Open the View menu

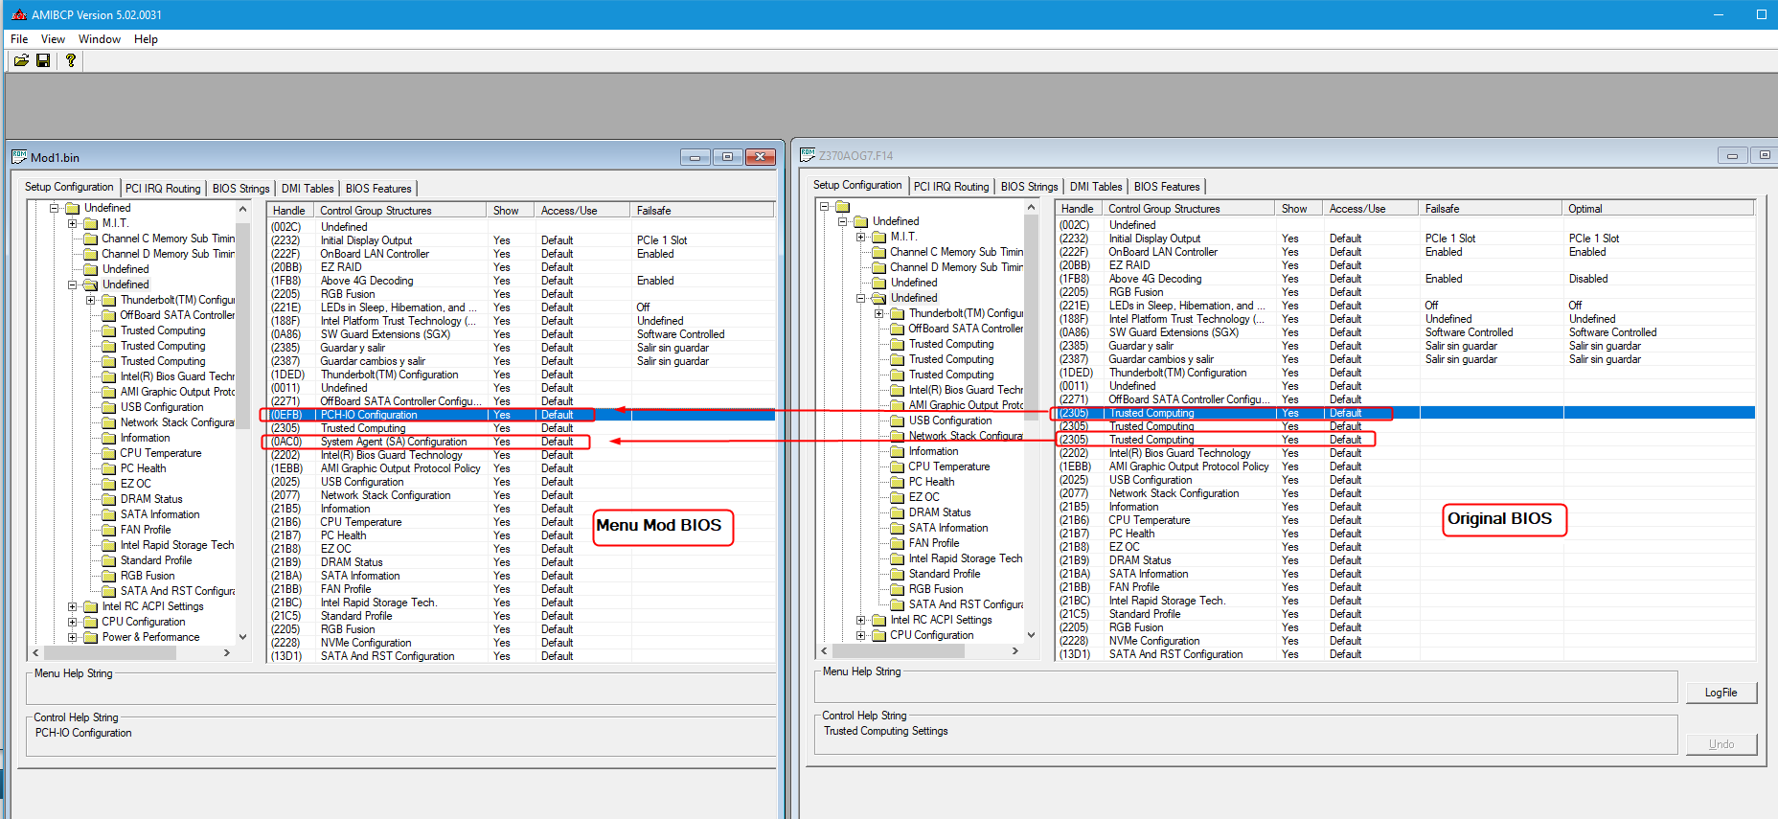(53, 39)
